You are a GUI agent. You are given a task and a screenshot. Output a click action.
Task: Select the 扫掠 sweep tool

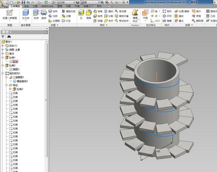[53, 16]
